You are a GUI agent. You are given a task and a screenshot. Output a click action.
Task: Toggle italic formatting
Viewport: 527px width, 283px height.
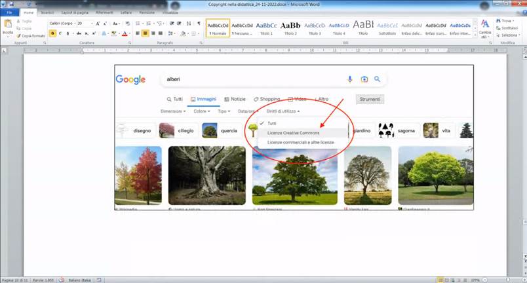coord(60,33)
